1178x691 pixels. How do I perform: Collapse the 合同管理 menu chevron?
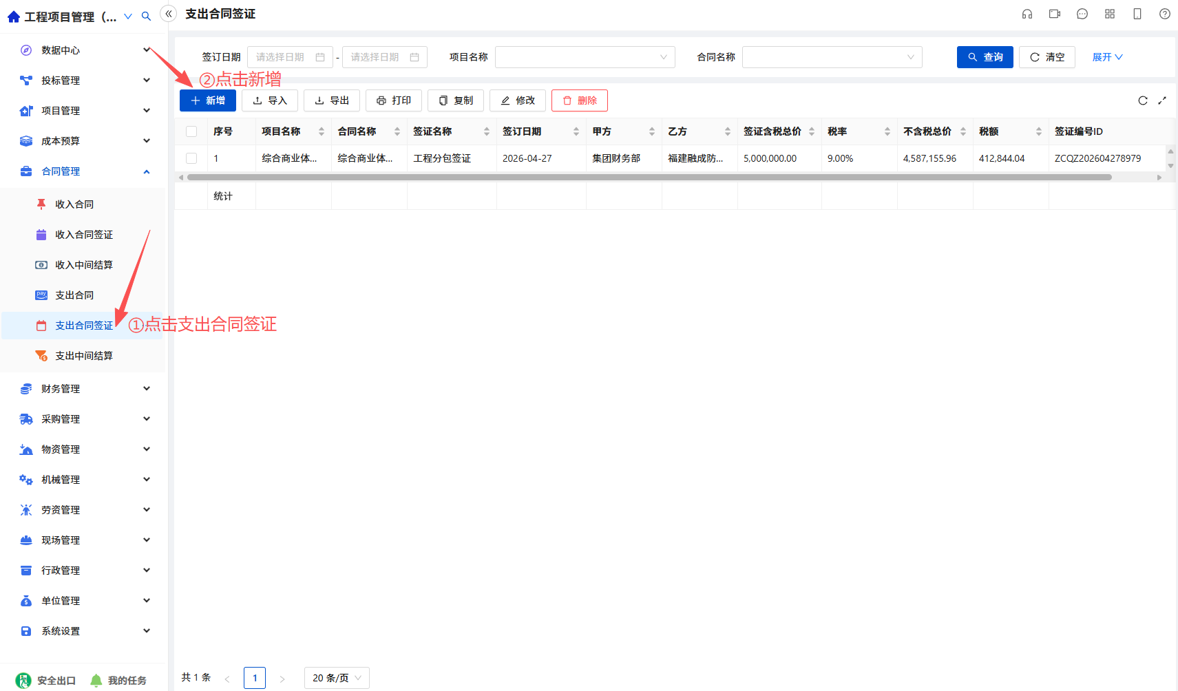click(x=147, y=171)
